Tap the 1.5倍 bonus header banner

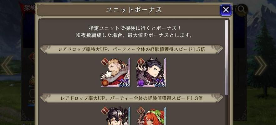(x=131, y=49)
